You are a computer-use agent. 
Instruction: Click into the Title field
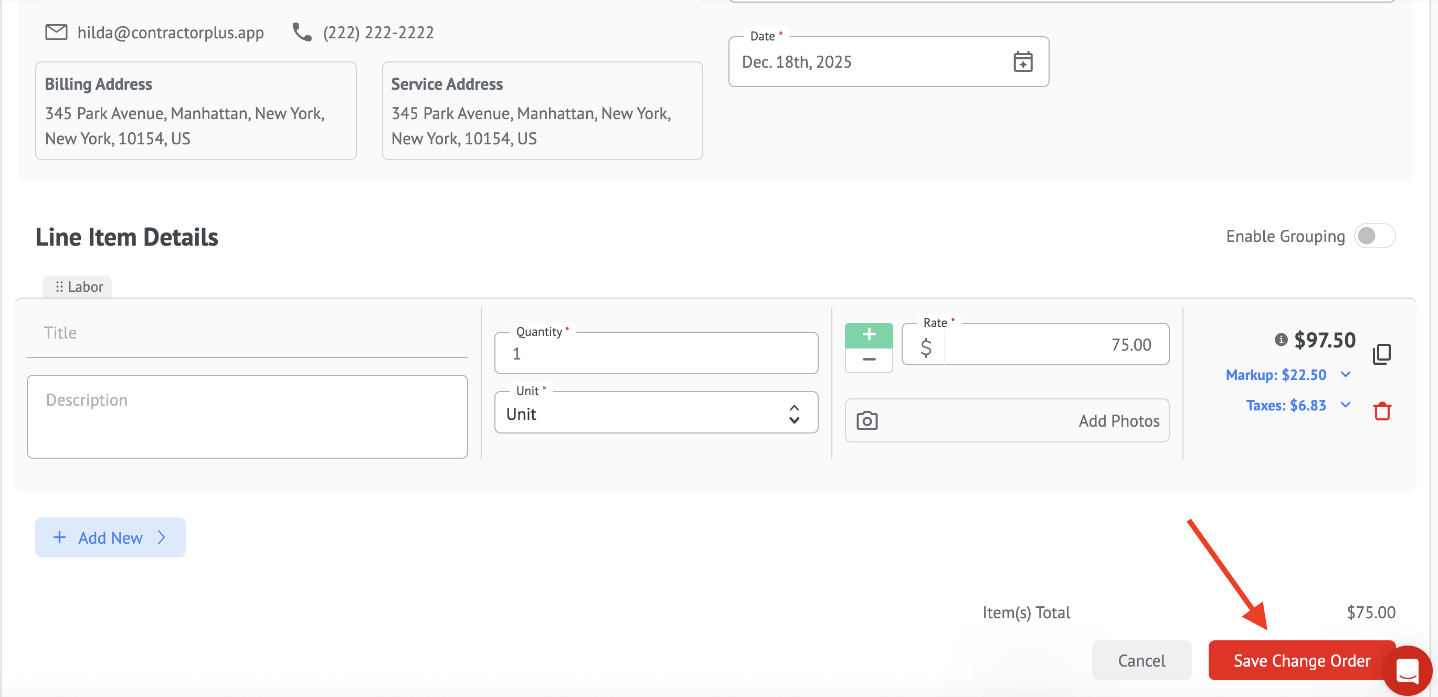(x=247, y=333)
